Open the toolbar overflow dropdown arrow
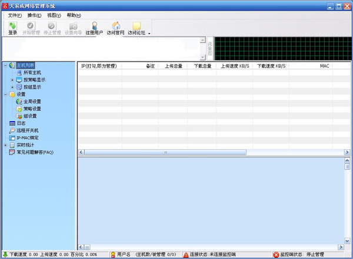The image size is (353, 259). click(149, 33)
